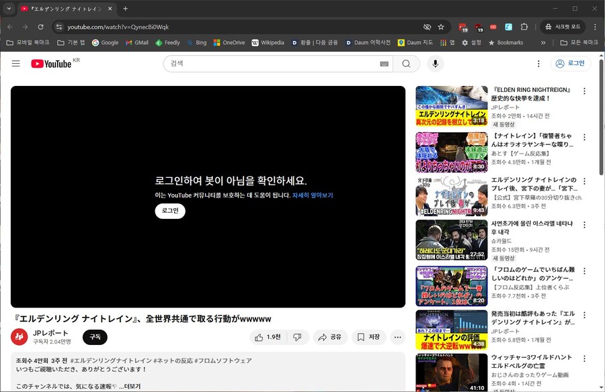
Task: Open the Daum 지도 bookmark
Action: tap(415, 43)
